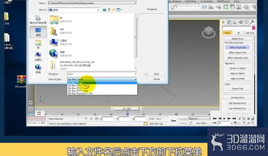
Task: Switch to the Link Info tab
Action: (x=250, y=33)
